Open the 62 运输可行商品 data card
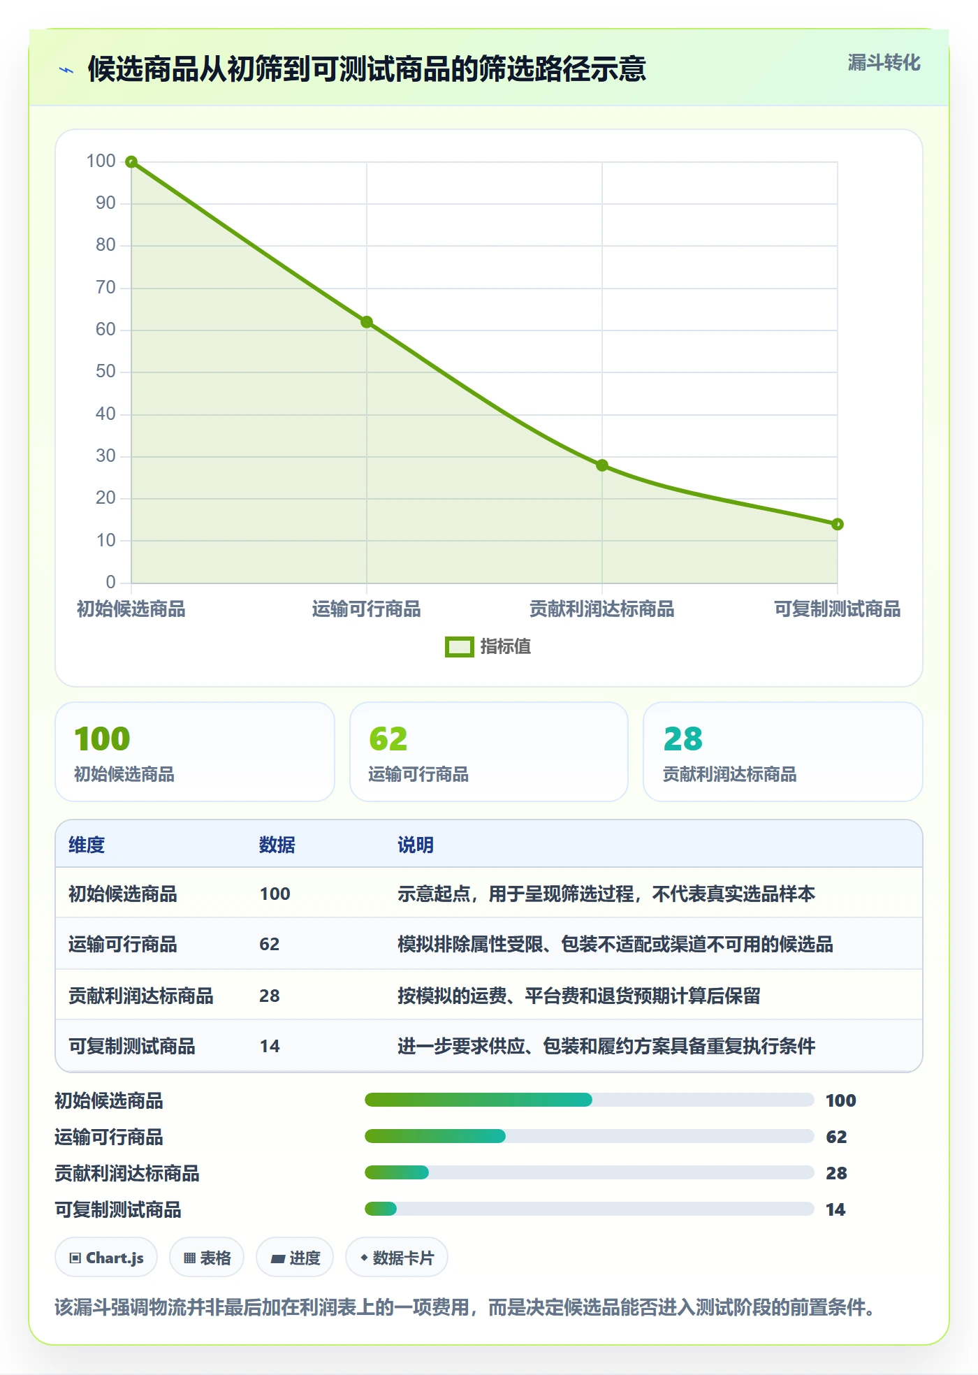Viewport: 978px width, 1375px height. pos(489,752)
